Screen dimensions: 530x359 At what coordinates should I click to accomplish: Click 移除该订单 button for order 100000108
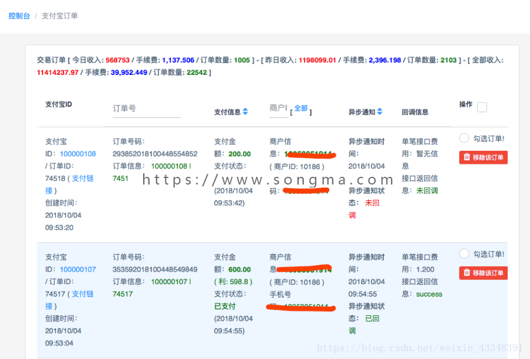point(483,157)
